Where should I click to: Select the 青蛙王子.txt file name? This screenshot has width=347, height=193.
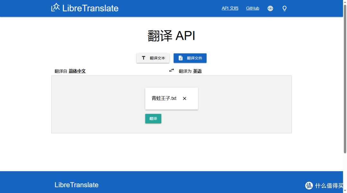pyautogui.click(x=164, y=98)
